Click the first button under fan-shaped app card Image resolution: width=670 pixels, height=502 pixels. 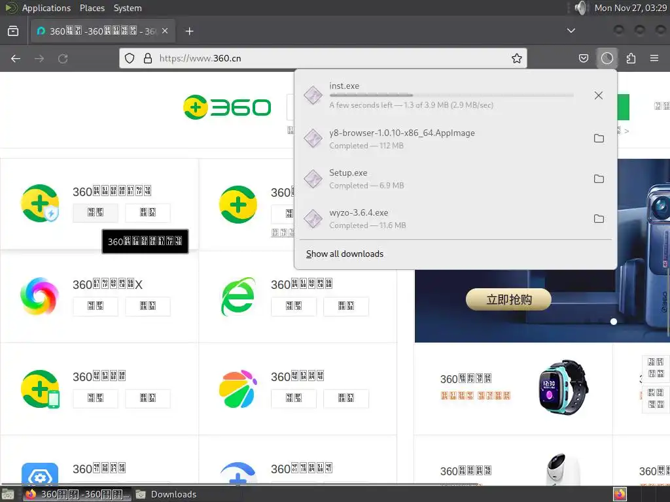pos(294,398)
